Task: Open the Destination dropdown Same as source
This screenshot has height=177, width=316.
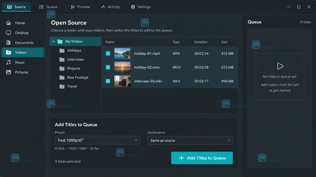Action: pyautogui.click(x=190, y=141)
